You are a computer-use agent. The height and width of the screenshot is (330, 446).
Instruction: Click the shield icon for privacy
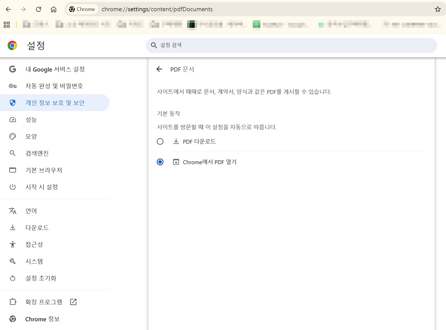click(13, 103)
